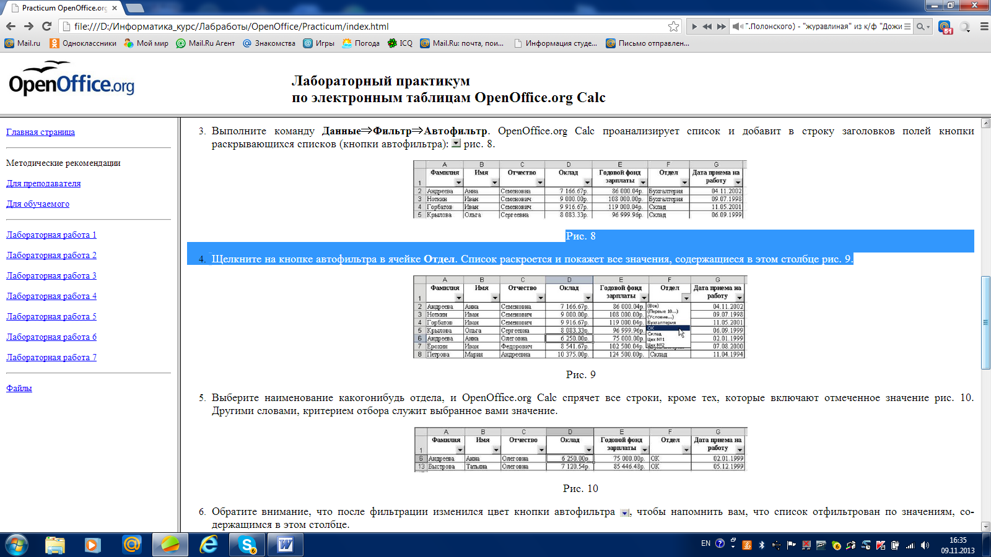Switch to Microsoft Word taskbar button
This screenshot has width=991, height=557.
point(286,545)
